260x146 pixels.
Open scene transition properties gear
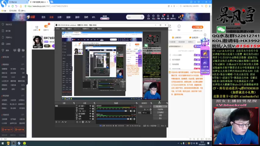[x=150, y=109]
